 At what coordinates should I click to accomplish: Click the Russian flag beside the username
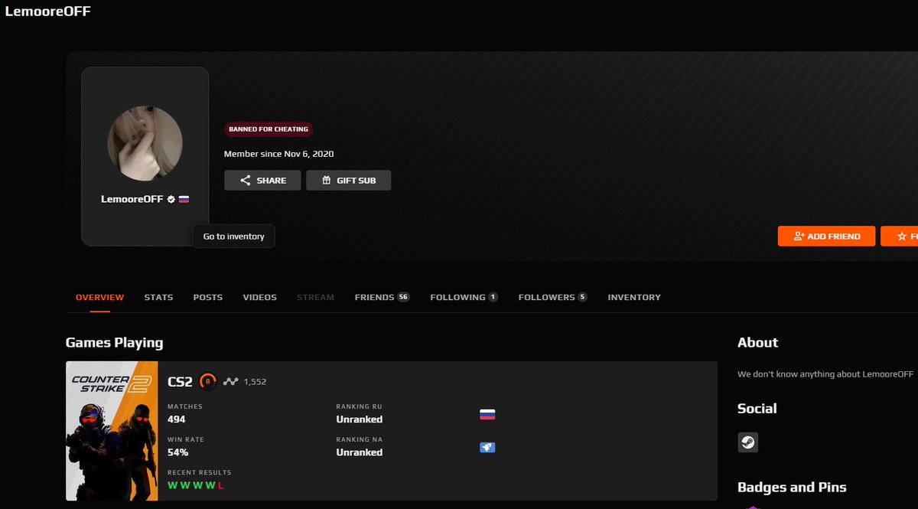click(x=184, y=199)
